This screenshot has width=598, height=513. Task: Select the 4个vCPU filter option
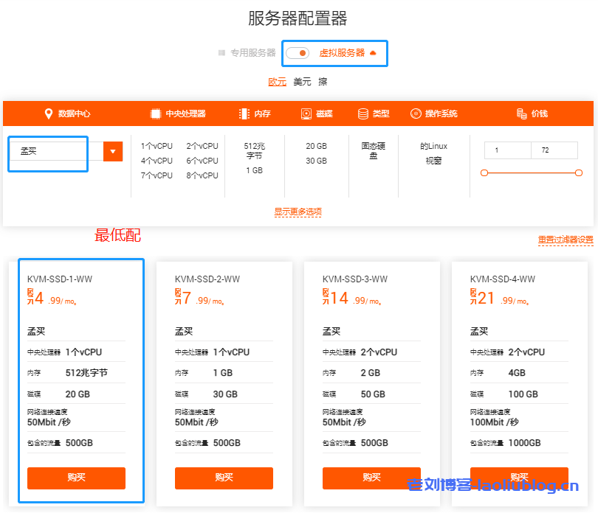(157, 161)
